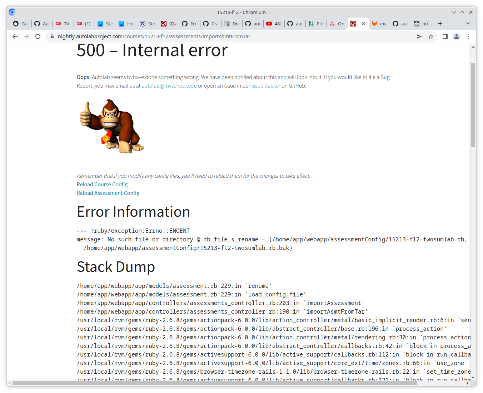Email autolab@myschool.edu link
Viewport: 483px width, 393px height.
[169, 86]
